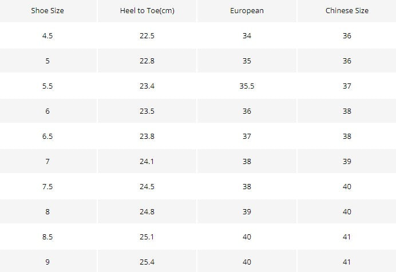Click the Shoe Size column header

click(47, 11)
